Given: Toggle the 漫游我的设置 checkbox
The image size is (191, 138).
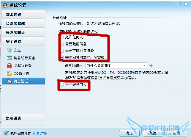Looking at the screenshot, I should pyautogui.click(x=7, y=133).
